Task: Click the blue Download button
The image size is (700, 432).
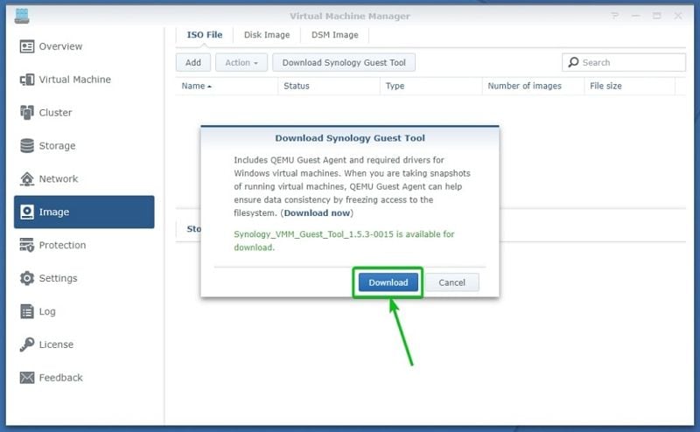Action: (388, 282)
